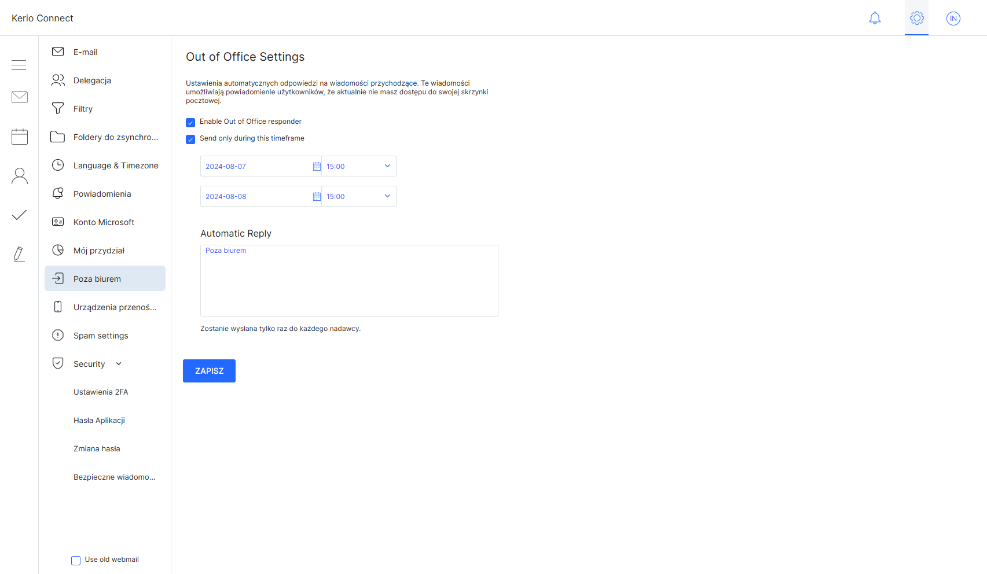Open the IN user profile avatar
The width and height of the screenshot is (987, 574).
[953, 19]
